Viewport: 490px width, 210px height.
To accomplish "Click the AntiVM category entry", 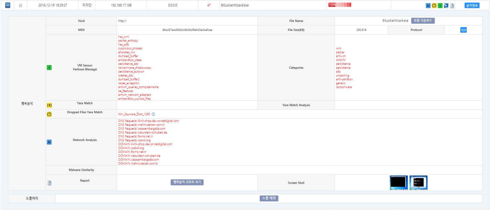I will (x=341, y=60).
